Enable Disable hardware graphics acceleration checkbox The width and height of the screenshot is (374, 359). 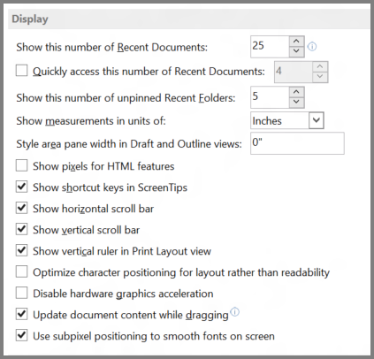pyautogui.click(x=21, y=293)
